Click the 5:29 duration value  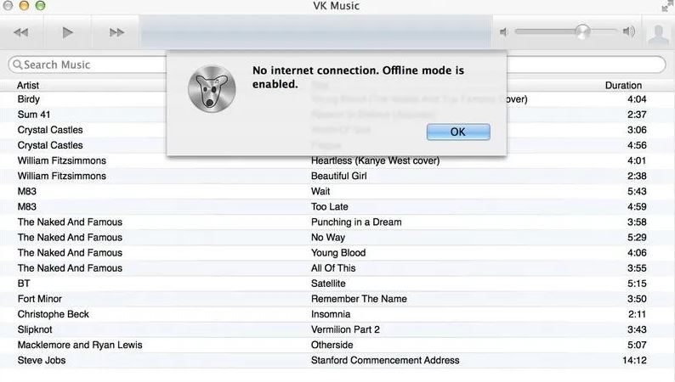click(637, 238)
